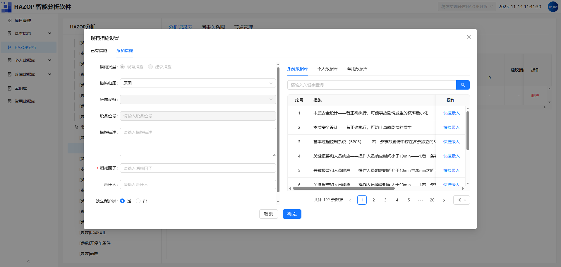Viewport: 561px width, 267px height.
Task: Switch to the 已有措施 tab
Action: click(99, 51)
